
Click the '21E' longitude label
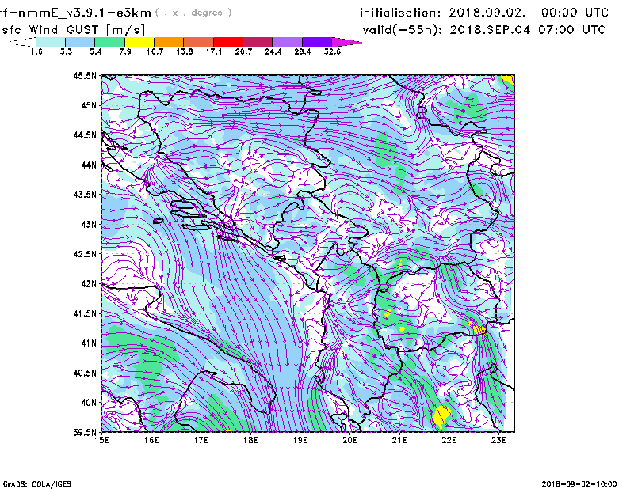point(399,440)
